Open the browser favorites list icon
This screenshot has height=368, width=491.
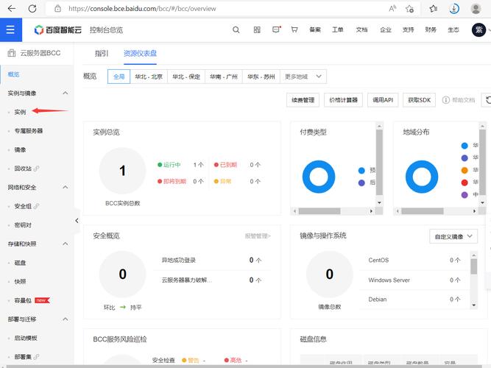click(434, 8)
